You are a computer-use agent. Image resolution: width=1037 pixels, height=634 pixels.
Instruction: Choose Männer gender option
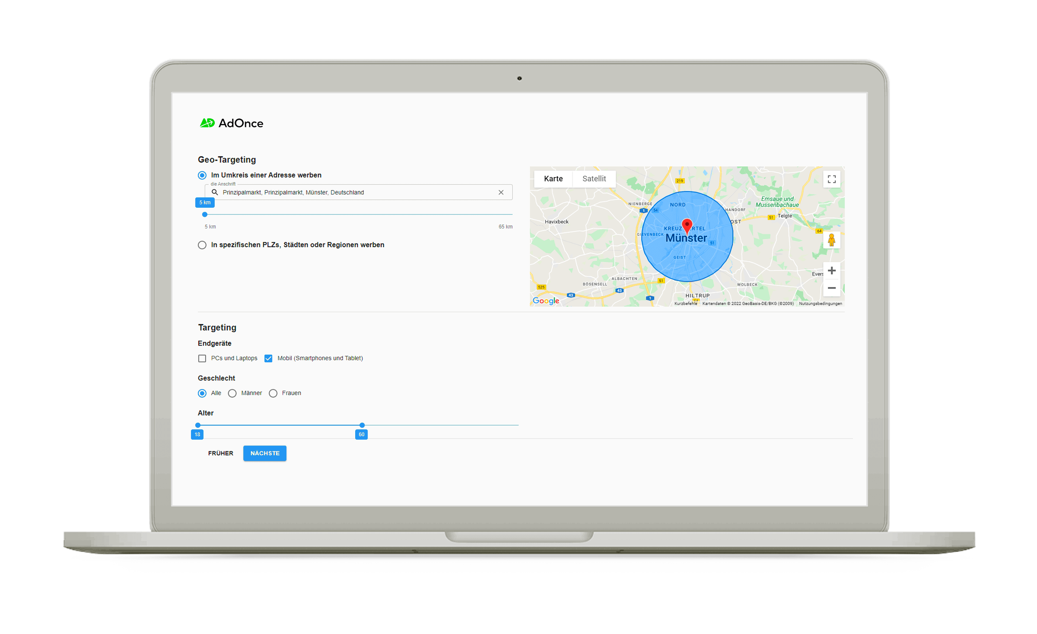click(232, 393)
